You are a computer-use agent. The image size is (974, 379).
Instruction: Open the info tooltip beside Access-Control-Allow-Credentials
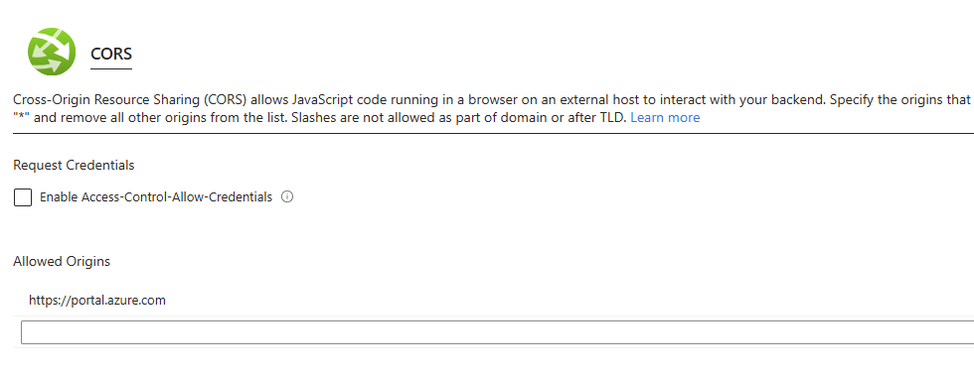[x=287, y=197]
